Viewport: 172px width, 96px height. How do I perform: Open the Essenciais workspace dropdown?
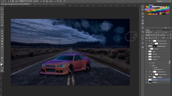[x=164, y=1]
